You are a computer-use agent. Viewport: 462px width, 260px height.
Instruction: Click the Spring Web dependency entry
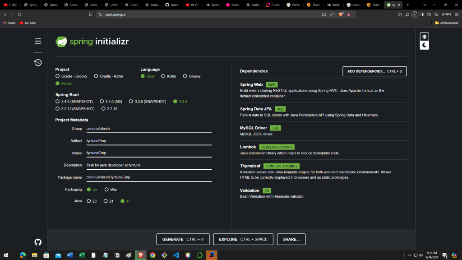click(x=323, y=90)
